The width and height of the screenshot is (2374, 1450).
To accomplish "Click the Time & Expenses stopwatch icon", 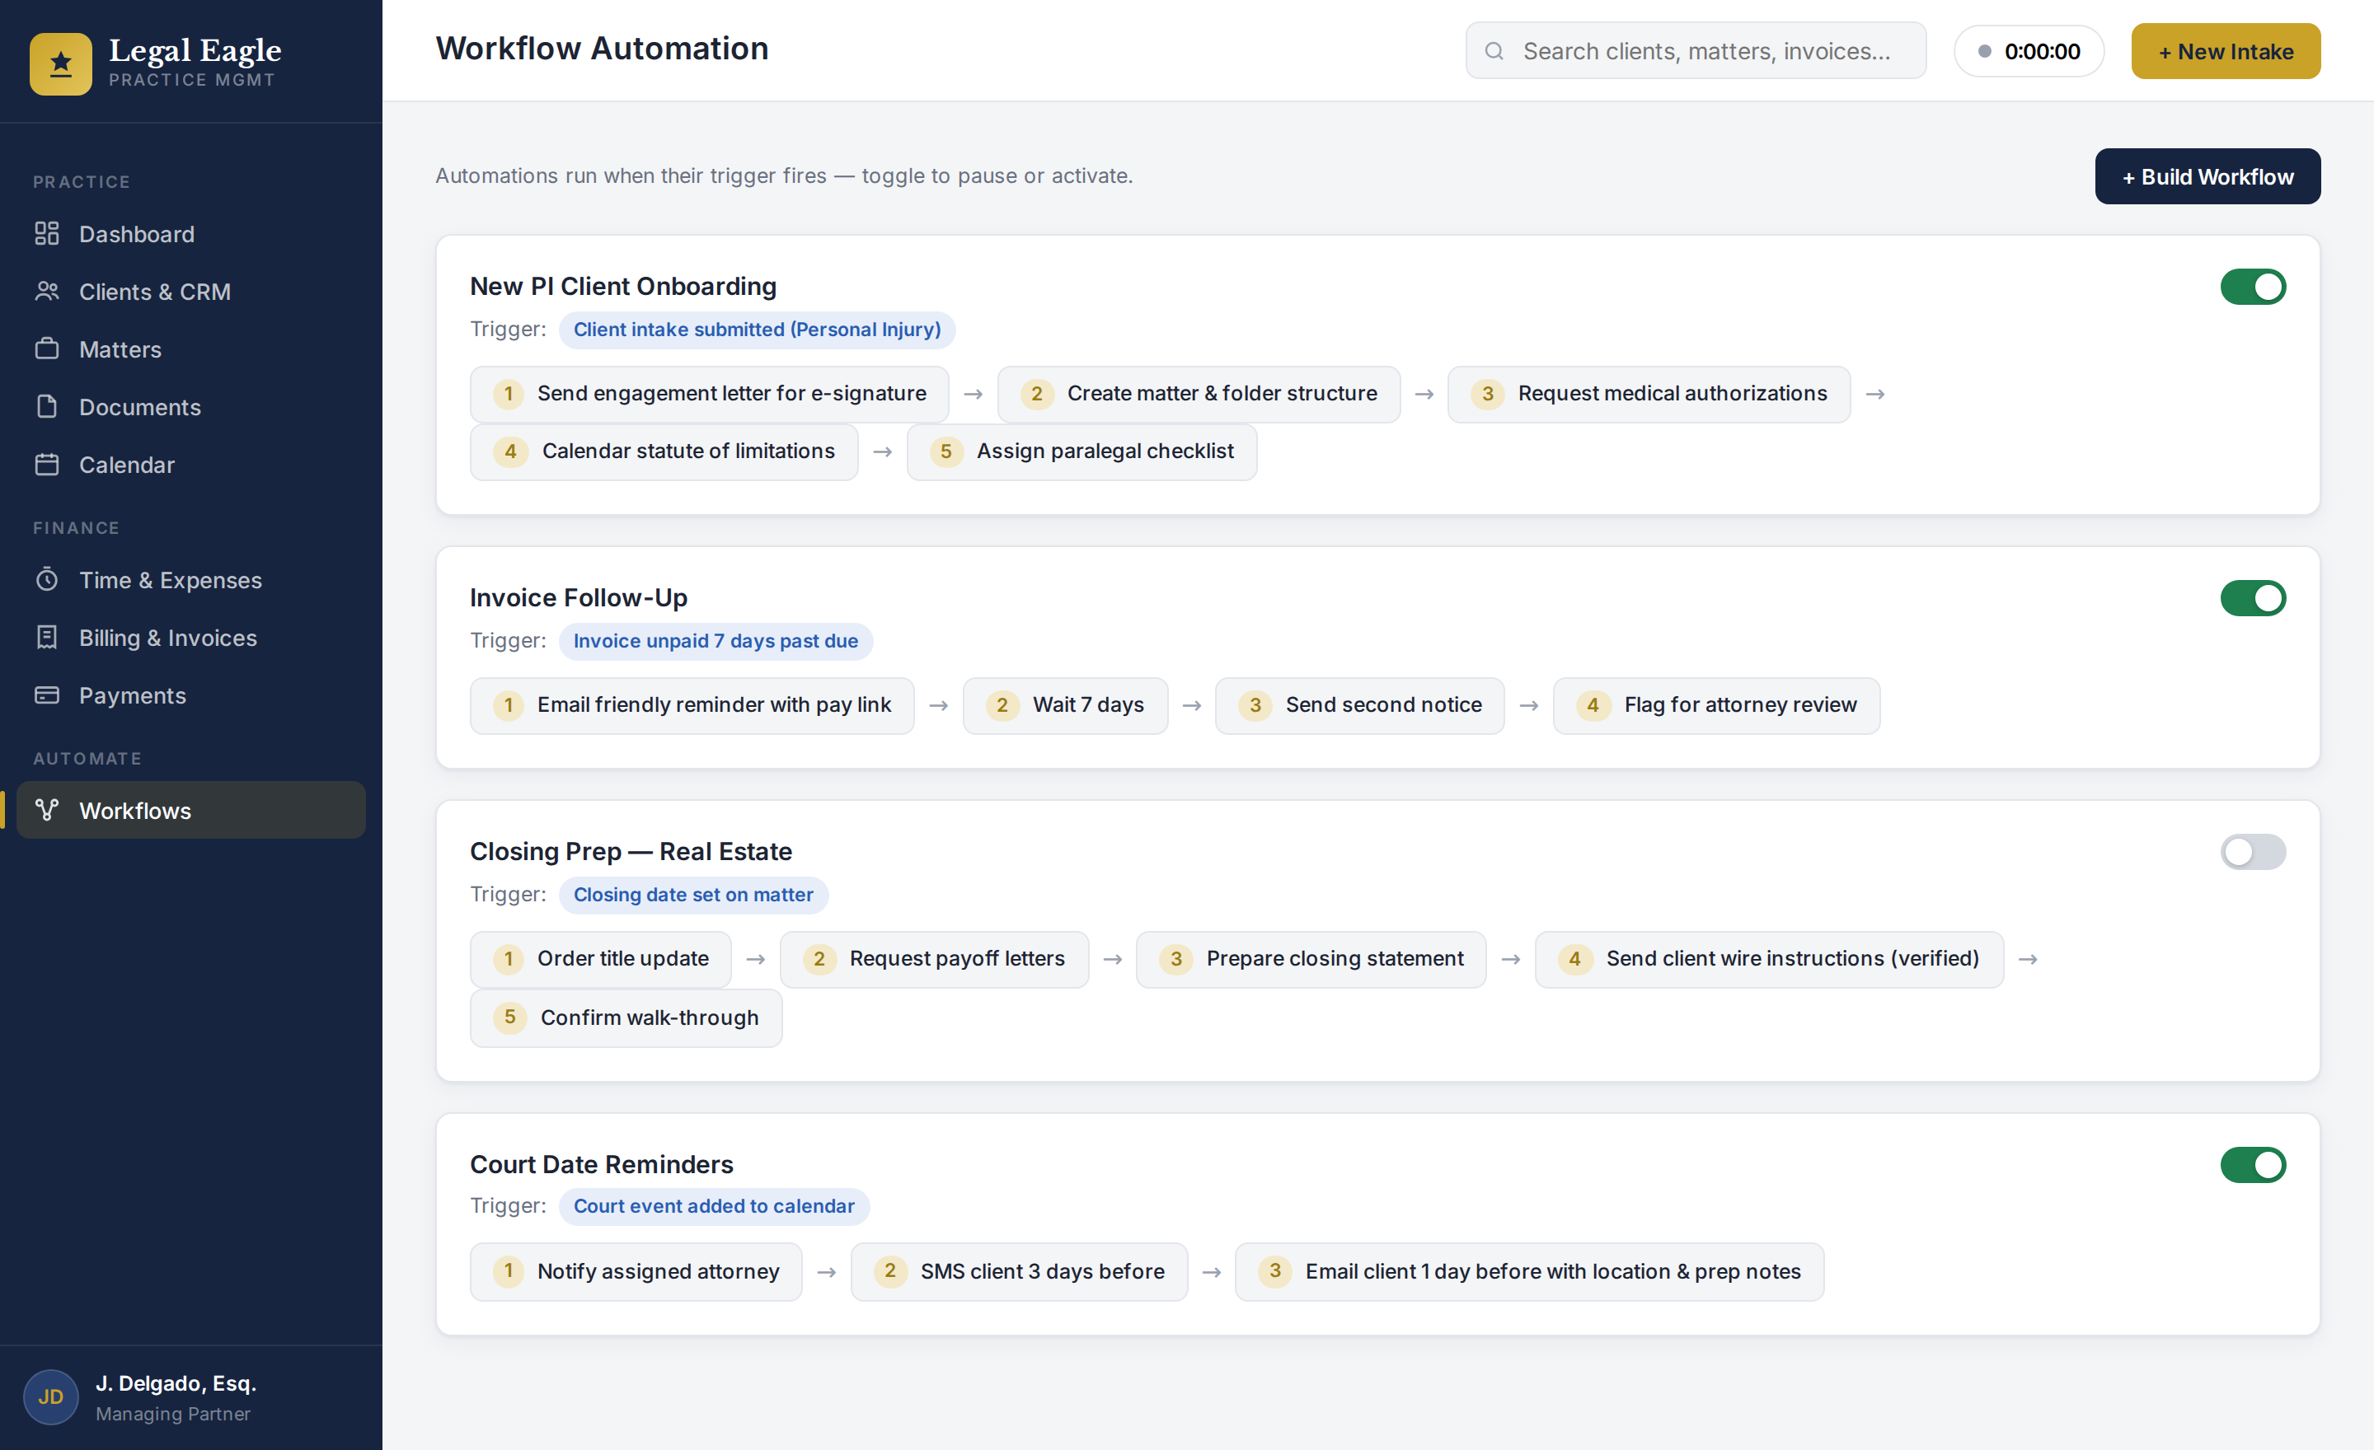I will (x=46, y=580).
